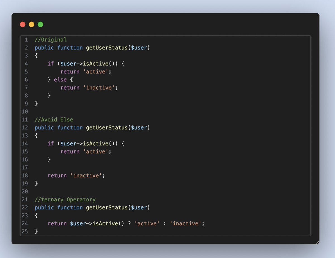
Task: Click the opening brace on line 23
Action: tap(36, 216)
